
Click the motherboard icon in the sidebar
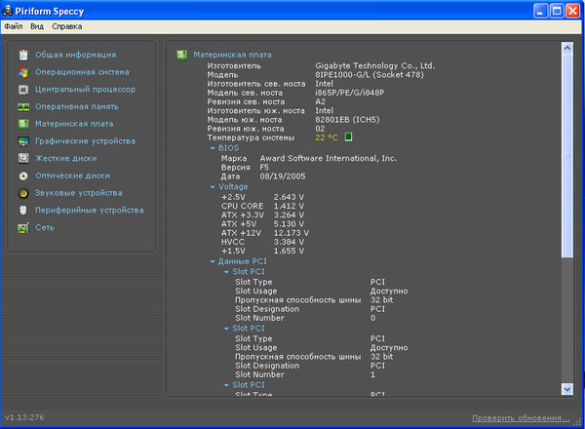[x=23, y=124]
